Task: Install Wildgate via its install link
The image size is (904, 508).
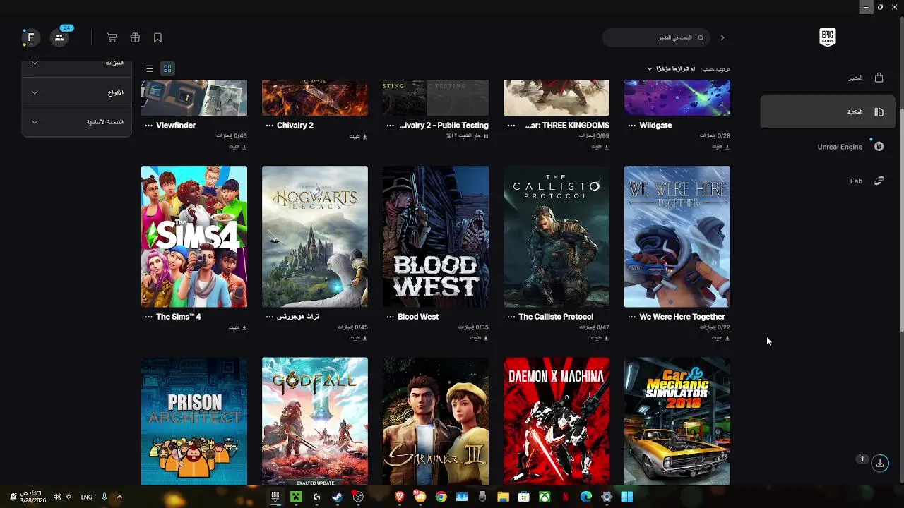Action: [720, 147]
